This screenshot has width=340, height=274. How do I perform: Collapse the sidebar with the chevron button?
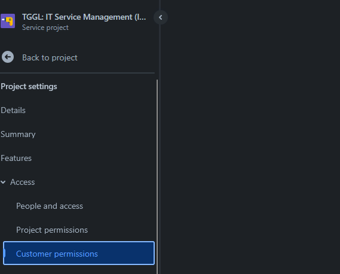point(161,17)
